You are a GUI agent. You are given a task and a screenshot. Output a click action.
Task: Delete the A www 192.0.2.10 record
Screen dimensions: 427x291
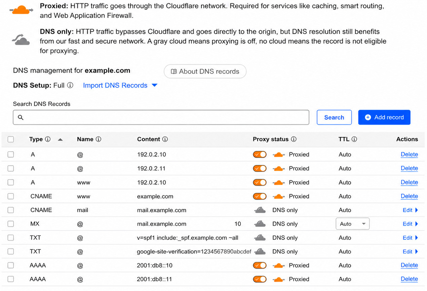[409, 183]
